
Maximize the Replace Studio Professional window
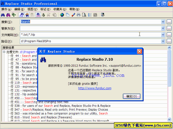coord(164,4)
